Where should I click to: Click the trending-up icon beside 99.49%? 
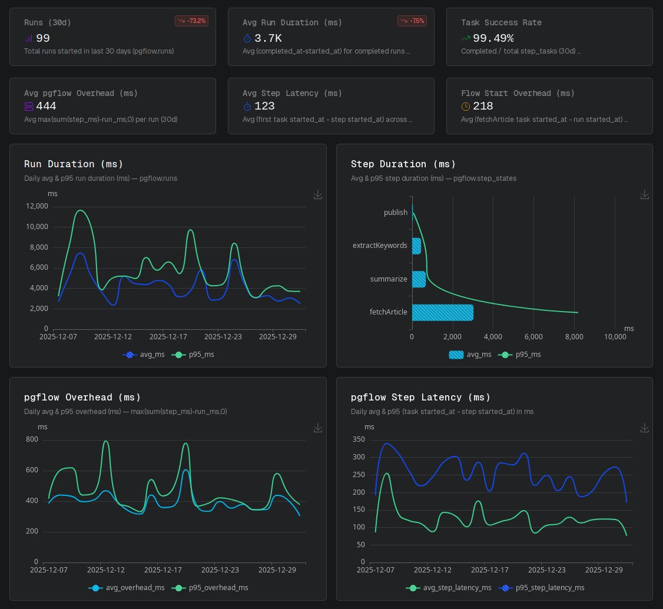466,38
